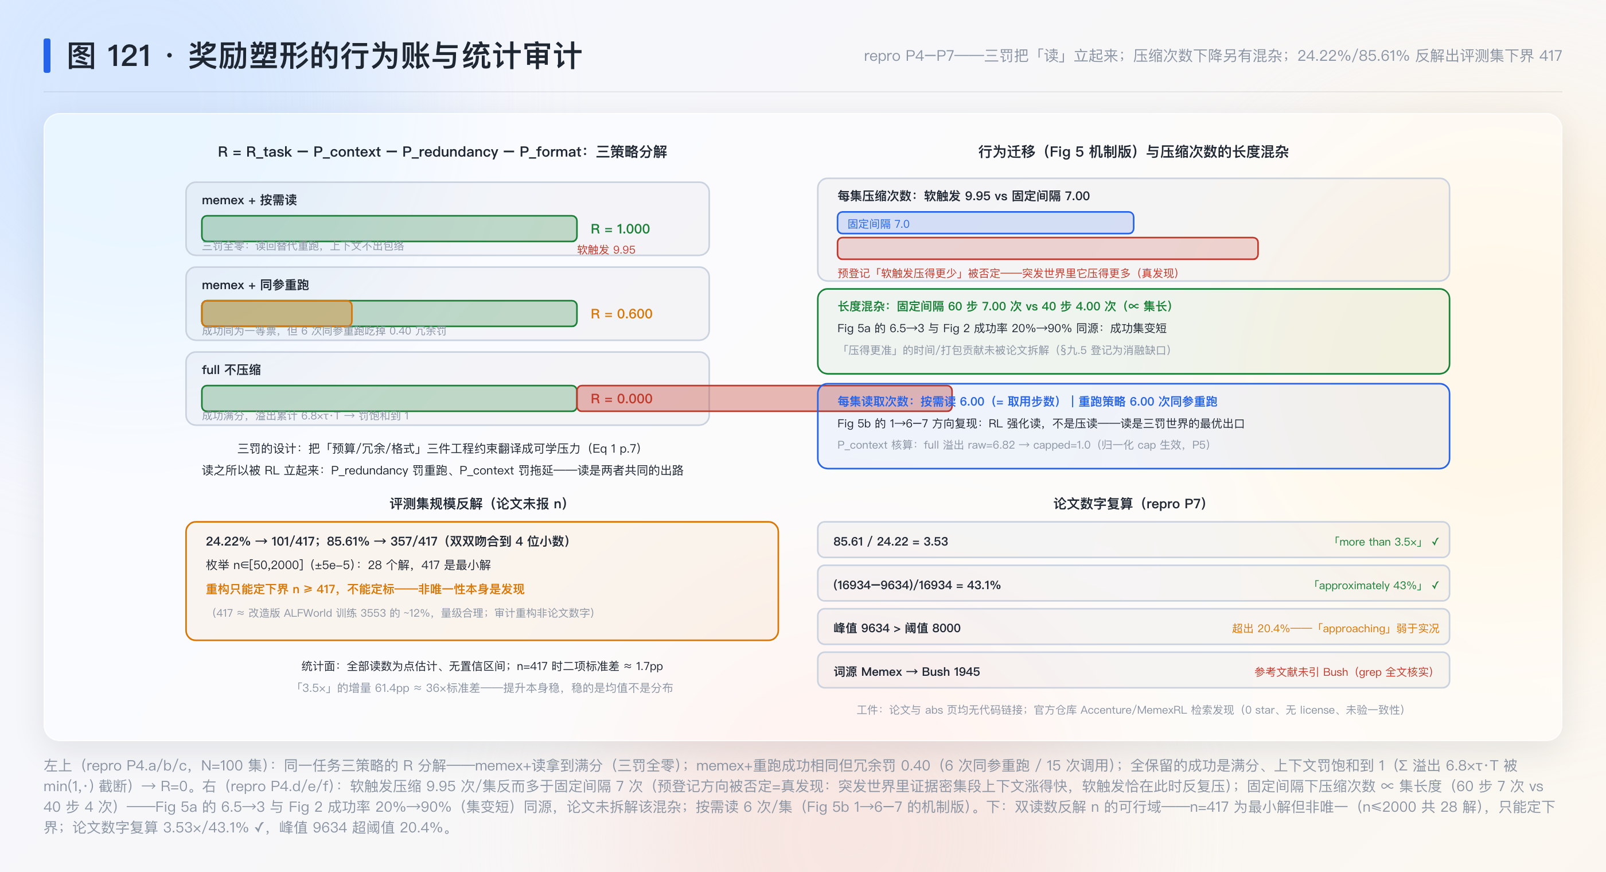
Task: Click the title 图 121 · 奖励塑形的行为账与统计审计
Action: click(324, 56)
